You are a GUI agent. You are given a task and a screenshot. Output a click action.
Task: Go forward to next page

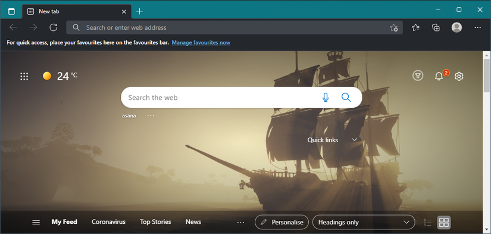33,27
